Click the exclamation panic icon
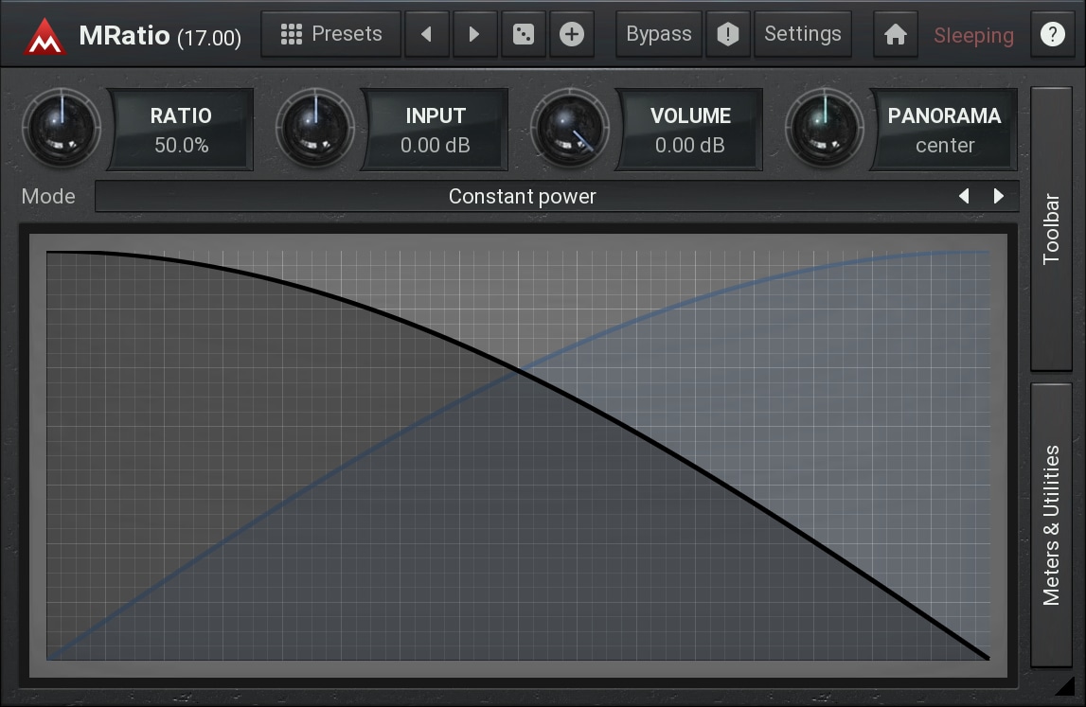This screenshot has width=1086, height=707. point(727,35)
